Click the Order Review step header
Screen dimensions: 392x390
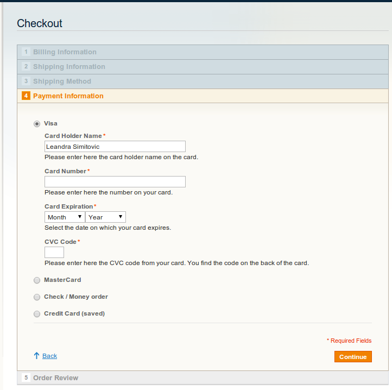[203, 378]
